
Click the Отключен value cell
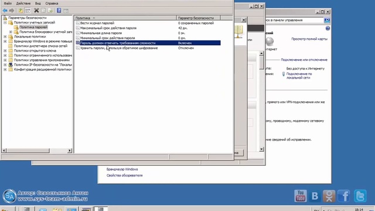point(186,48)
